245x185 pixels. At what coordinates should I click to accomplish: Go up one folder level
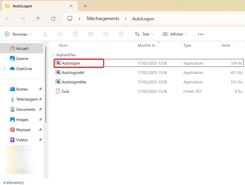(x=38, y=19)
